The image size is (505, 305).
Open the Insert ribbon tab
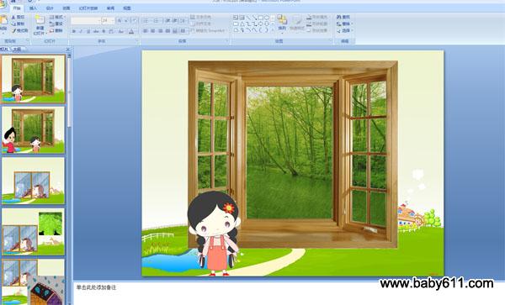point(33,8)
